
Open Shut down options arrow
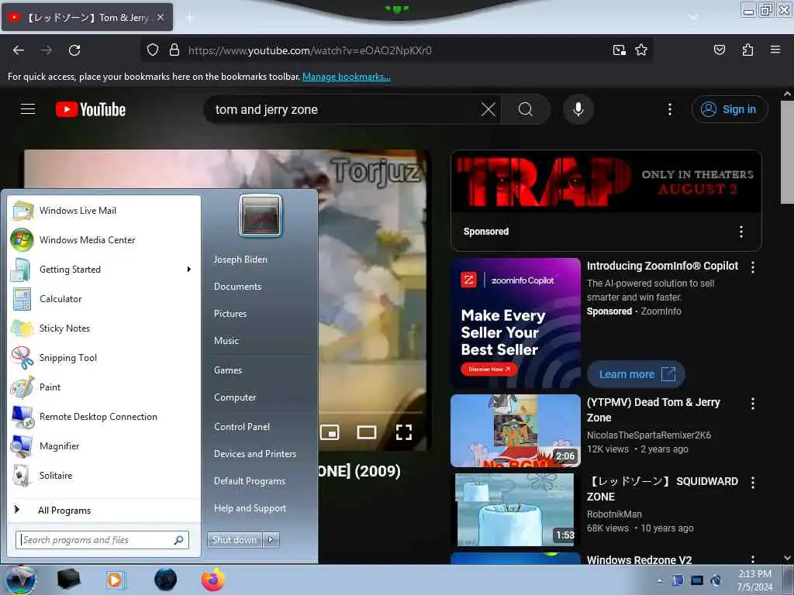(271, 540)
